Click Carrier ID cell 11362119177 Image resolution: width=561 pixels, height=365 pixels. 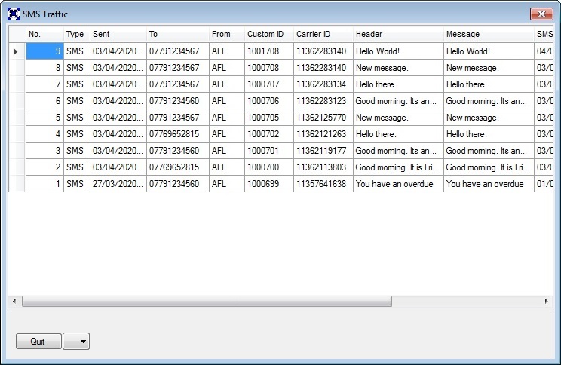pyautogui.click(x=323, y=151)
